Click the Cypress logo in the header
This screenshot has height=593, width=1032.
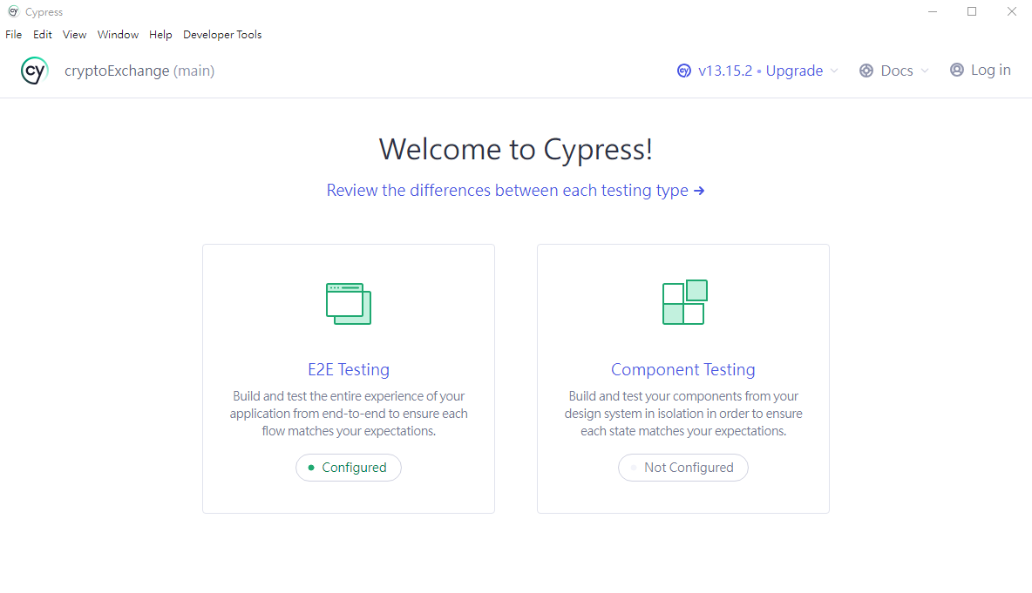click(34, 71)
